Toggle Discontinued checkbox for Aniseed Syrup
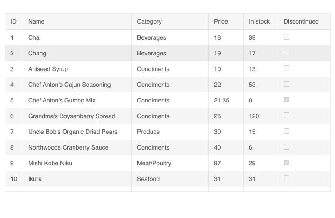The width and height of the screenshot is (335, 218). (x=286, y=68)
